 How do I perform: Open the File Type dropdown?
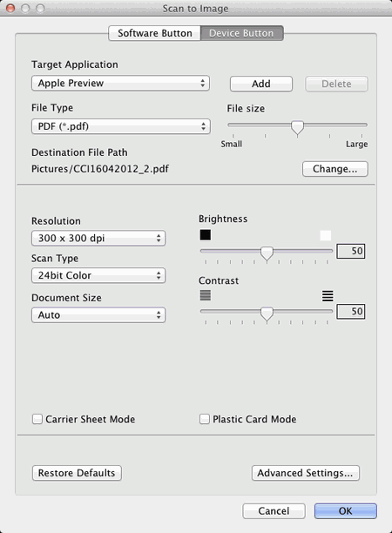[x=121, y=126]
